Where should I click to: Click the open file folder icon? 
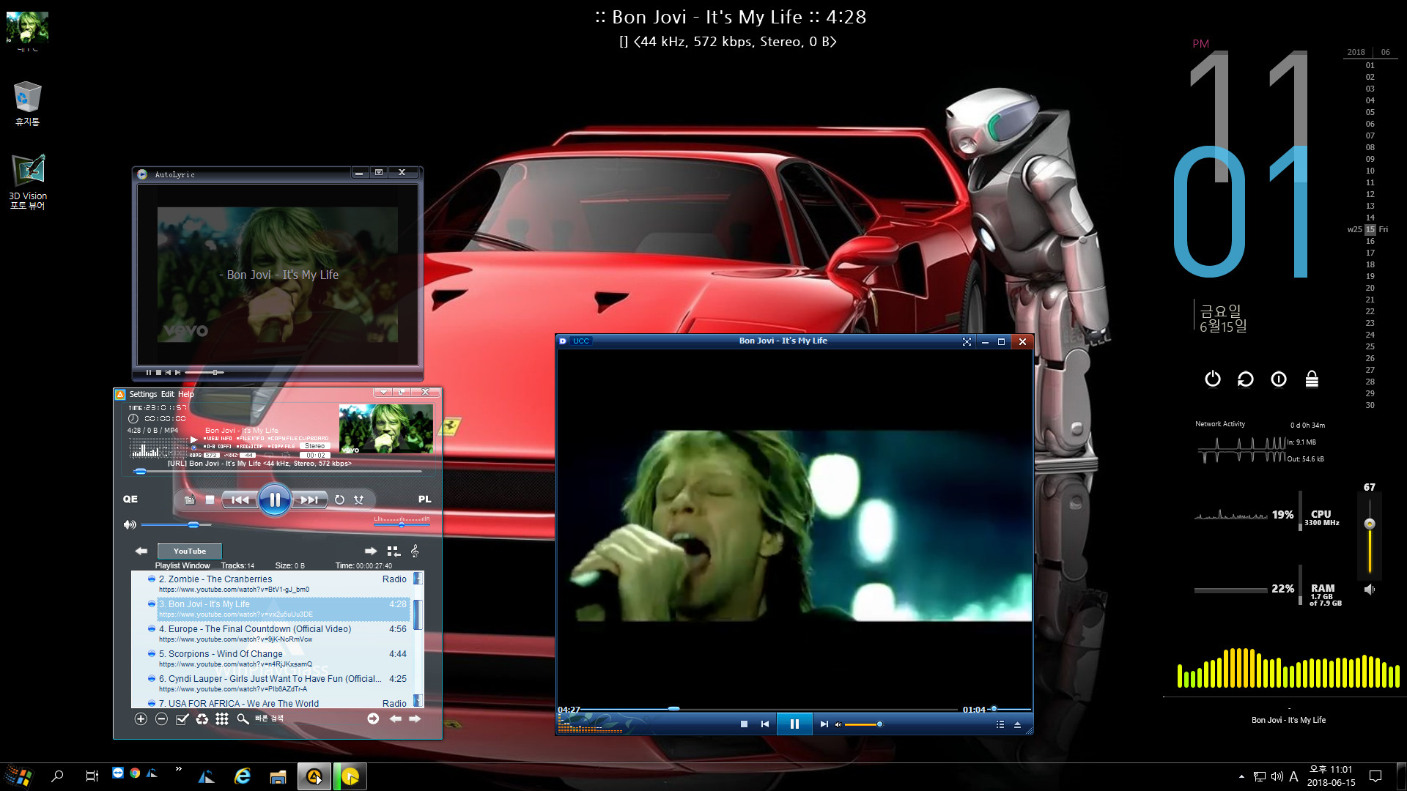[x=189, y=500]
